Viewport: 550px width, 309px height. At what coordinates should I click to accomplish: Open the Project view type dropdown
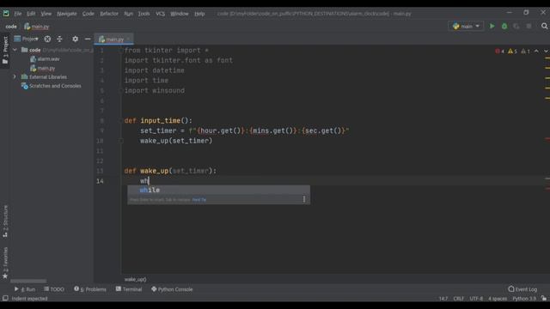pyautogui.click(x=27, y=39)
